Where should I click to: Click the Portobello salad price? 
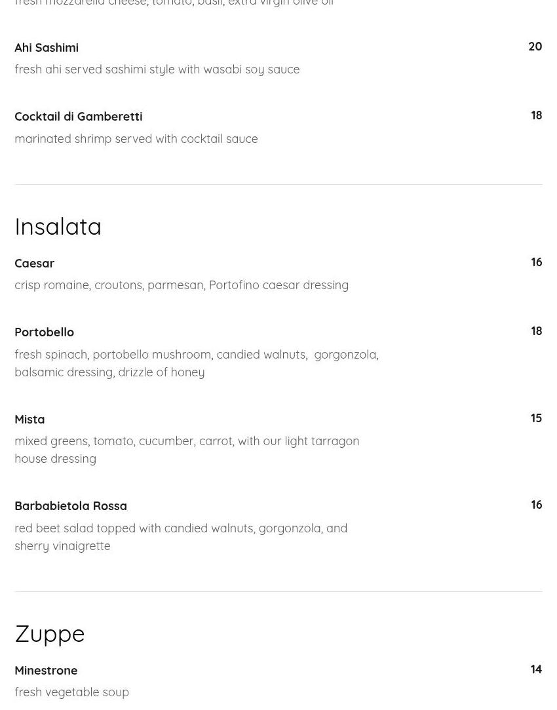coord(536,331)
